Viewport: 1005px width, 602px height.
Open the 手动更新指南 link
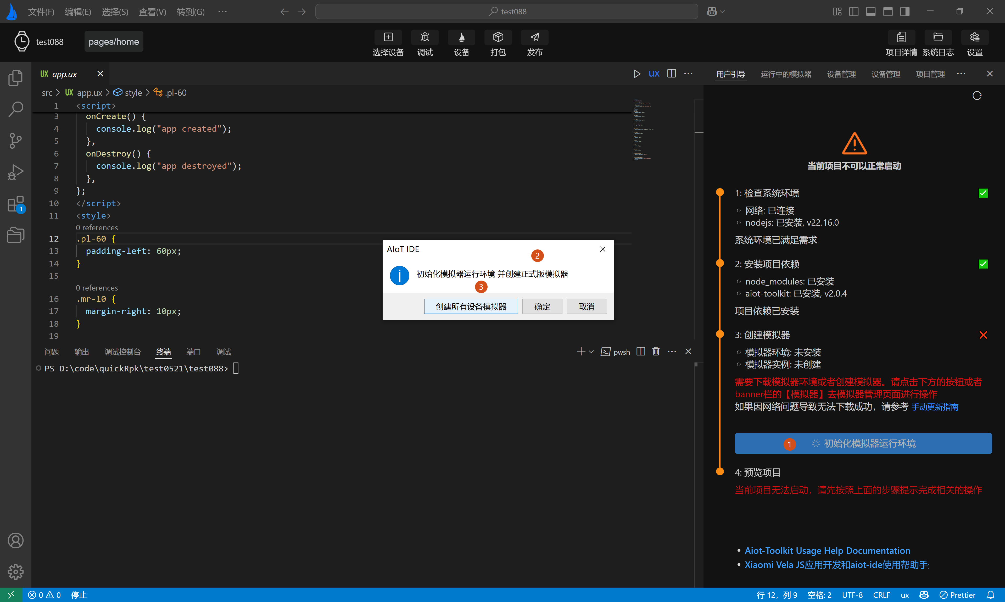point(935,407)
